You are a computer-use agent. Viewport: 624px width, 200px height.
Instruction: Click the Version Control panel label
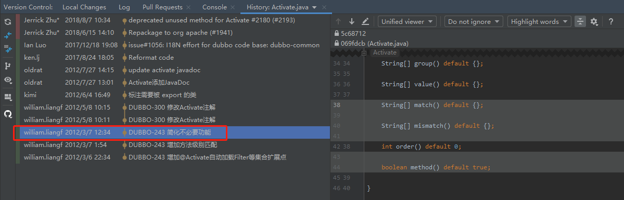pos(28,7)
